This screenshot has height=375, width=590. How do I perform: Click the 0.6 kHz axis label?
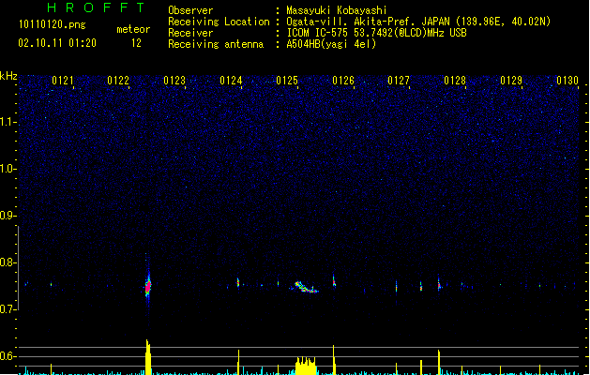pyautogui.click(x=8, y=356)
